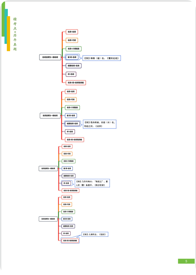Select 名词+而+动词性词组 node in the top mind map
Viewport: 196px width, 275px height.
[76, 83]
